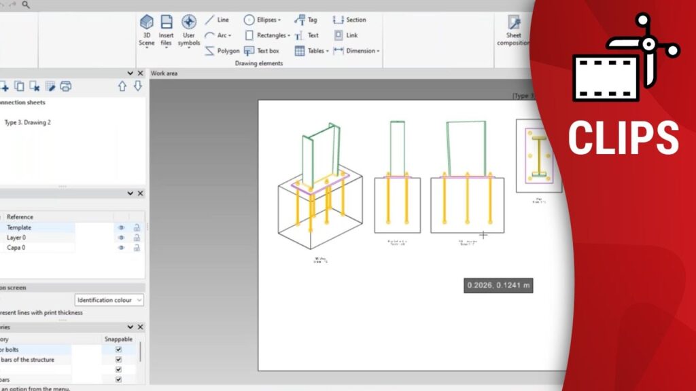This screenshot has height=391, width=696.
Task: Click the Sheet composition button
Action: pyautogui.click(x=513, y=31)
